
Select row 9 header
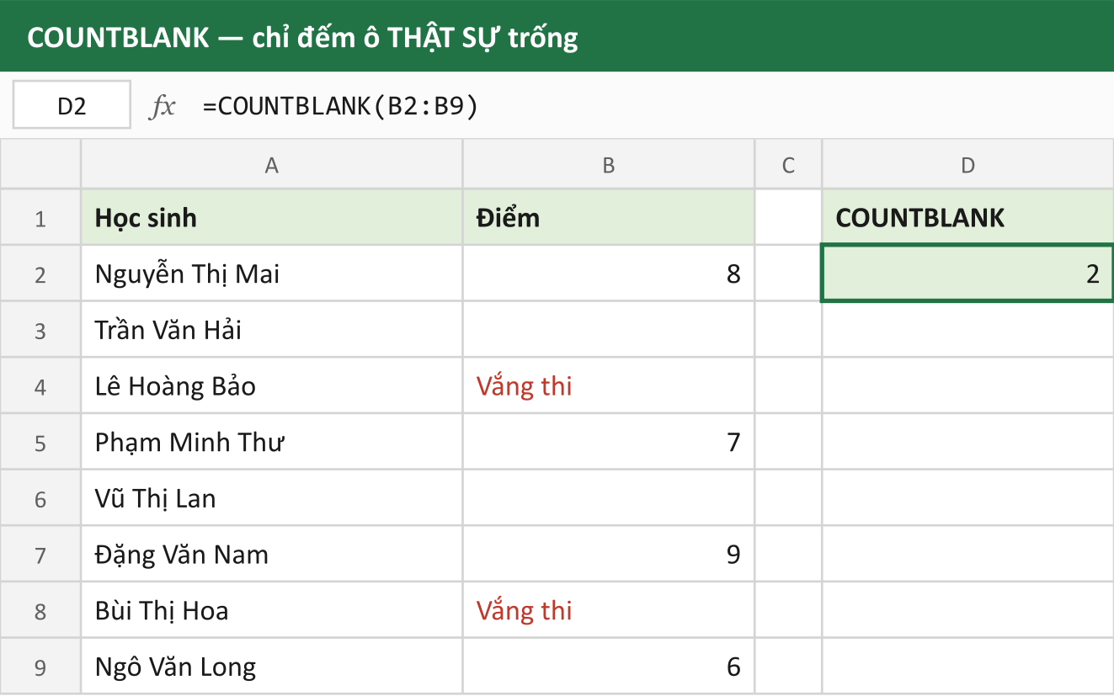pos(40,667)
